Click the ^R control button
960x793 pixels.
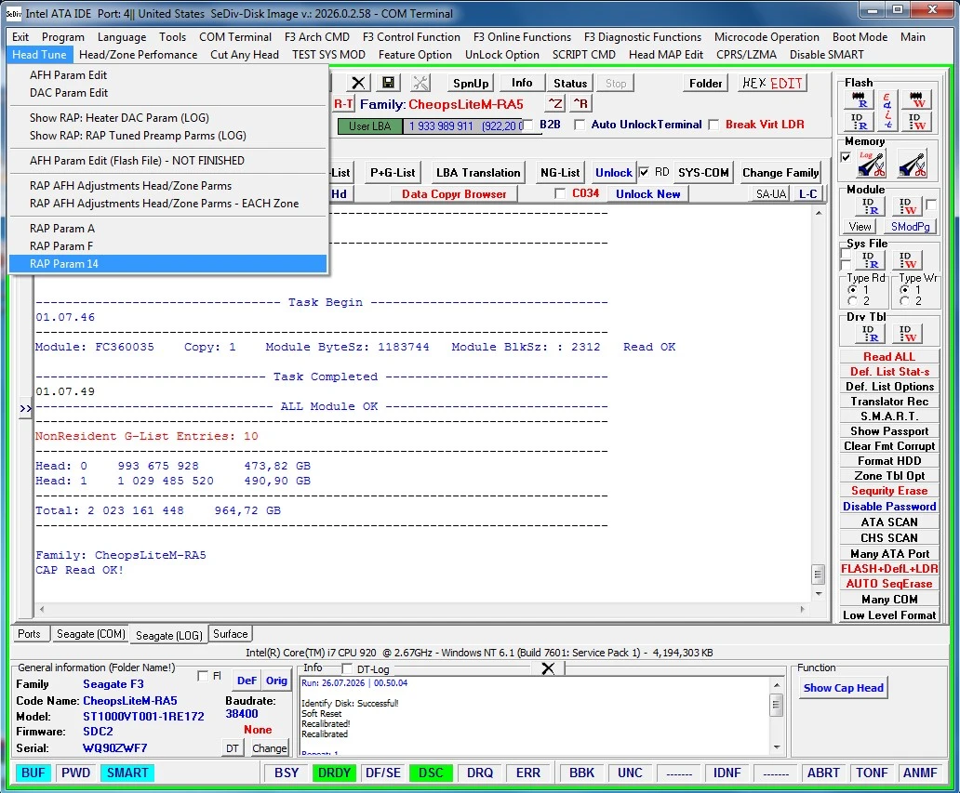[x=580, y=103]
